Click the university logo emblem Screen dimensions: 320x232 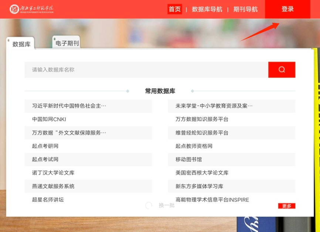coord(14,9)
